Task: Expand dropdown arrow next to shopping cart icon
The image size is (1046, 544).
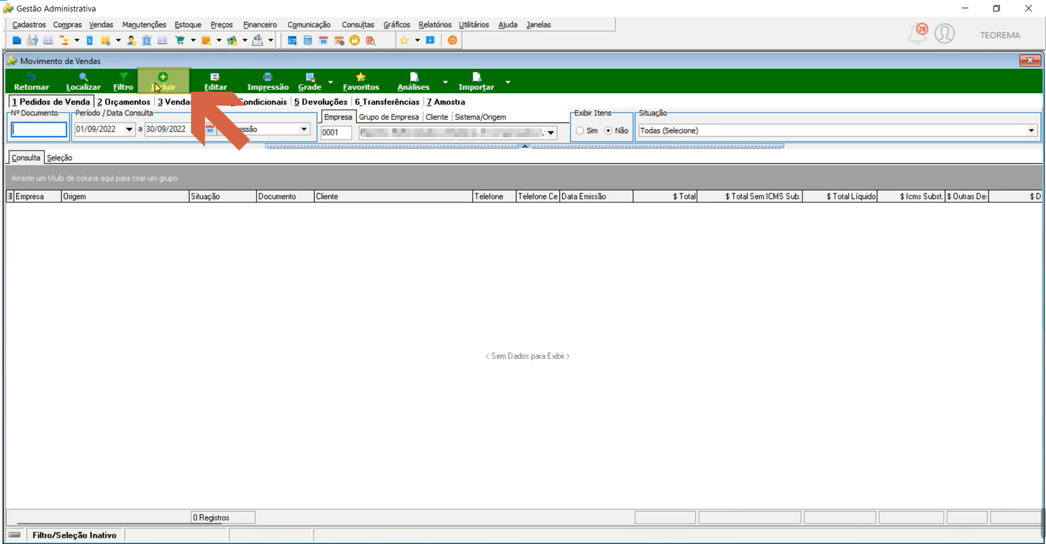Action: (x=193, y=40)
